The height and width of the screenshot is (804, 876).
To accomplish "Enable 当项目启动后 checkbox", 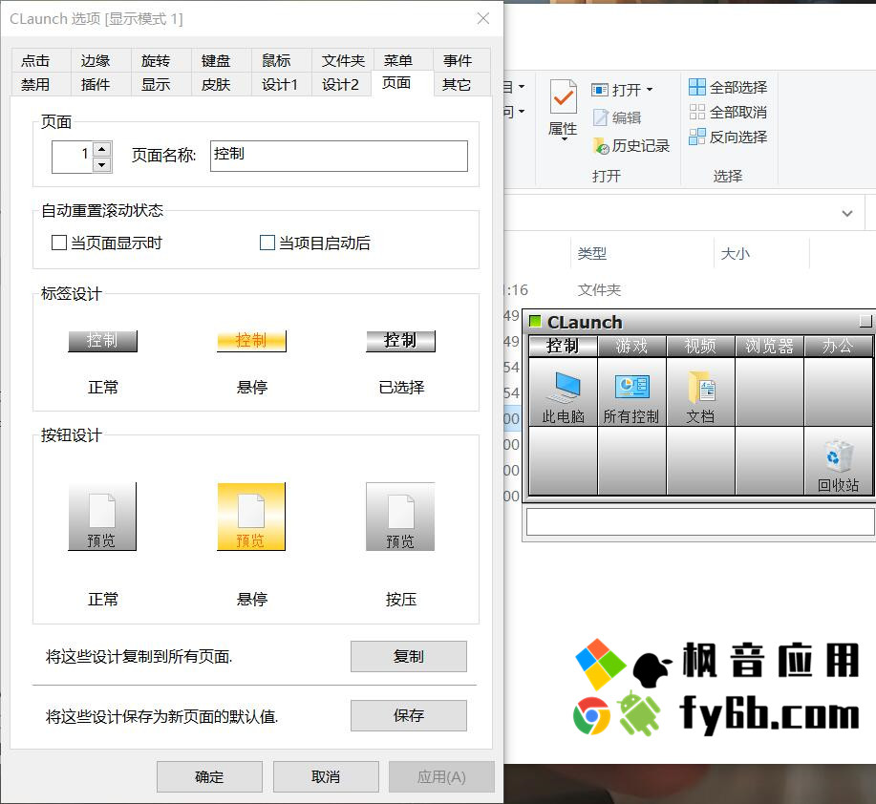I will tap(267, 243).
